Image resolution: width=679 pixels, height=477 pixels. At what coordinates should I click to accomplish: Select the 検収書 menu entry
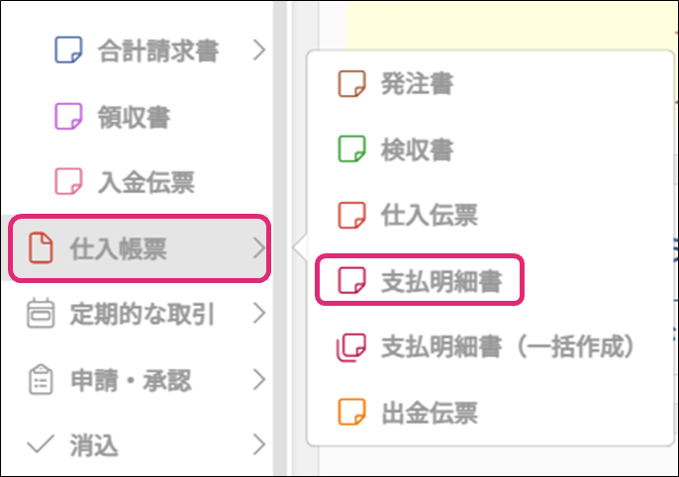pyautogui.click(x=417, y=149)
